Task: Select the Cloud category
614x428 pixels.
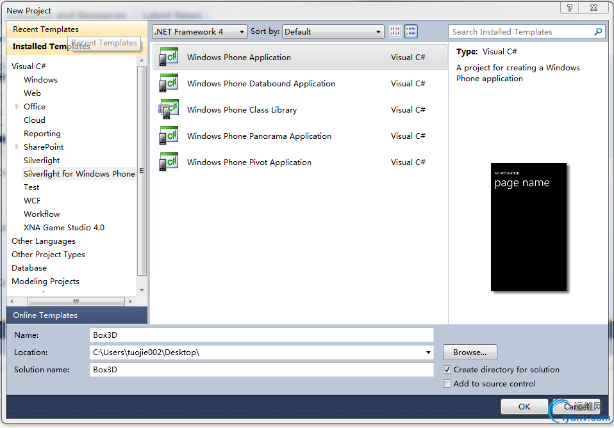Action: coord(35,120)
